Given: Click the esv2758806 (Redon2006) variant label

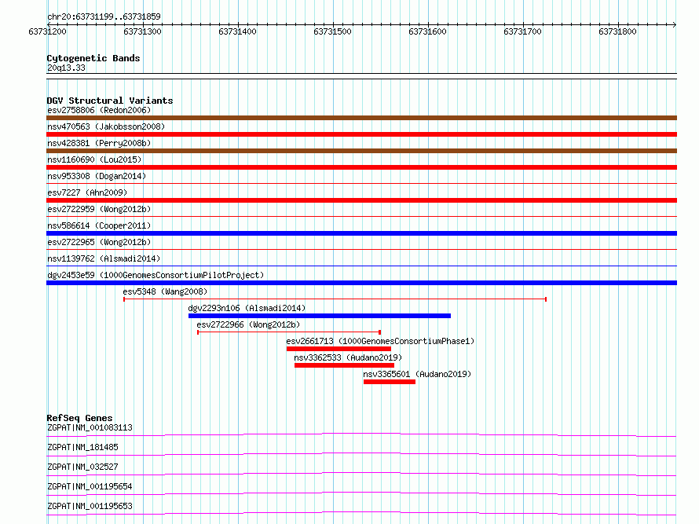Looking at the screenshot, I should click(x=99, y=110).
